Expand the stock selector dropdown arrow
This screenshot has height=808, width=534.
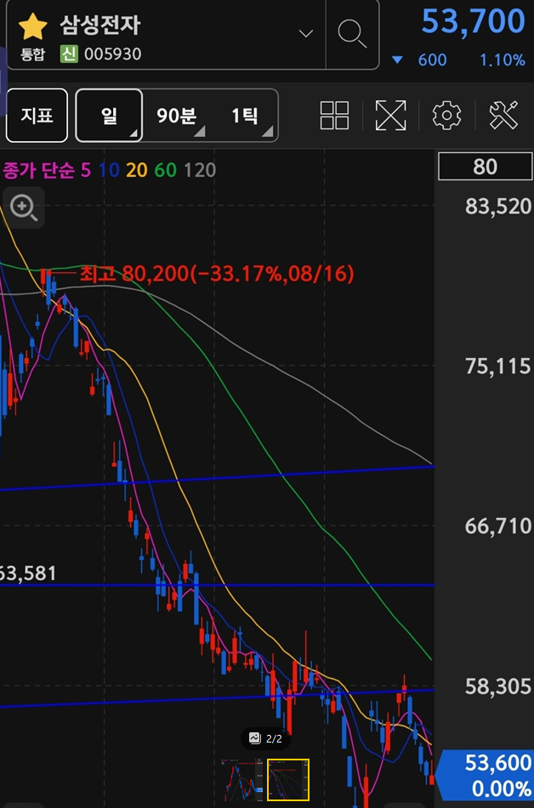click(x=306, y=34)
